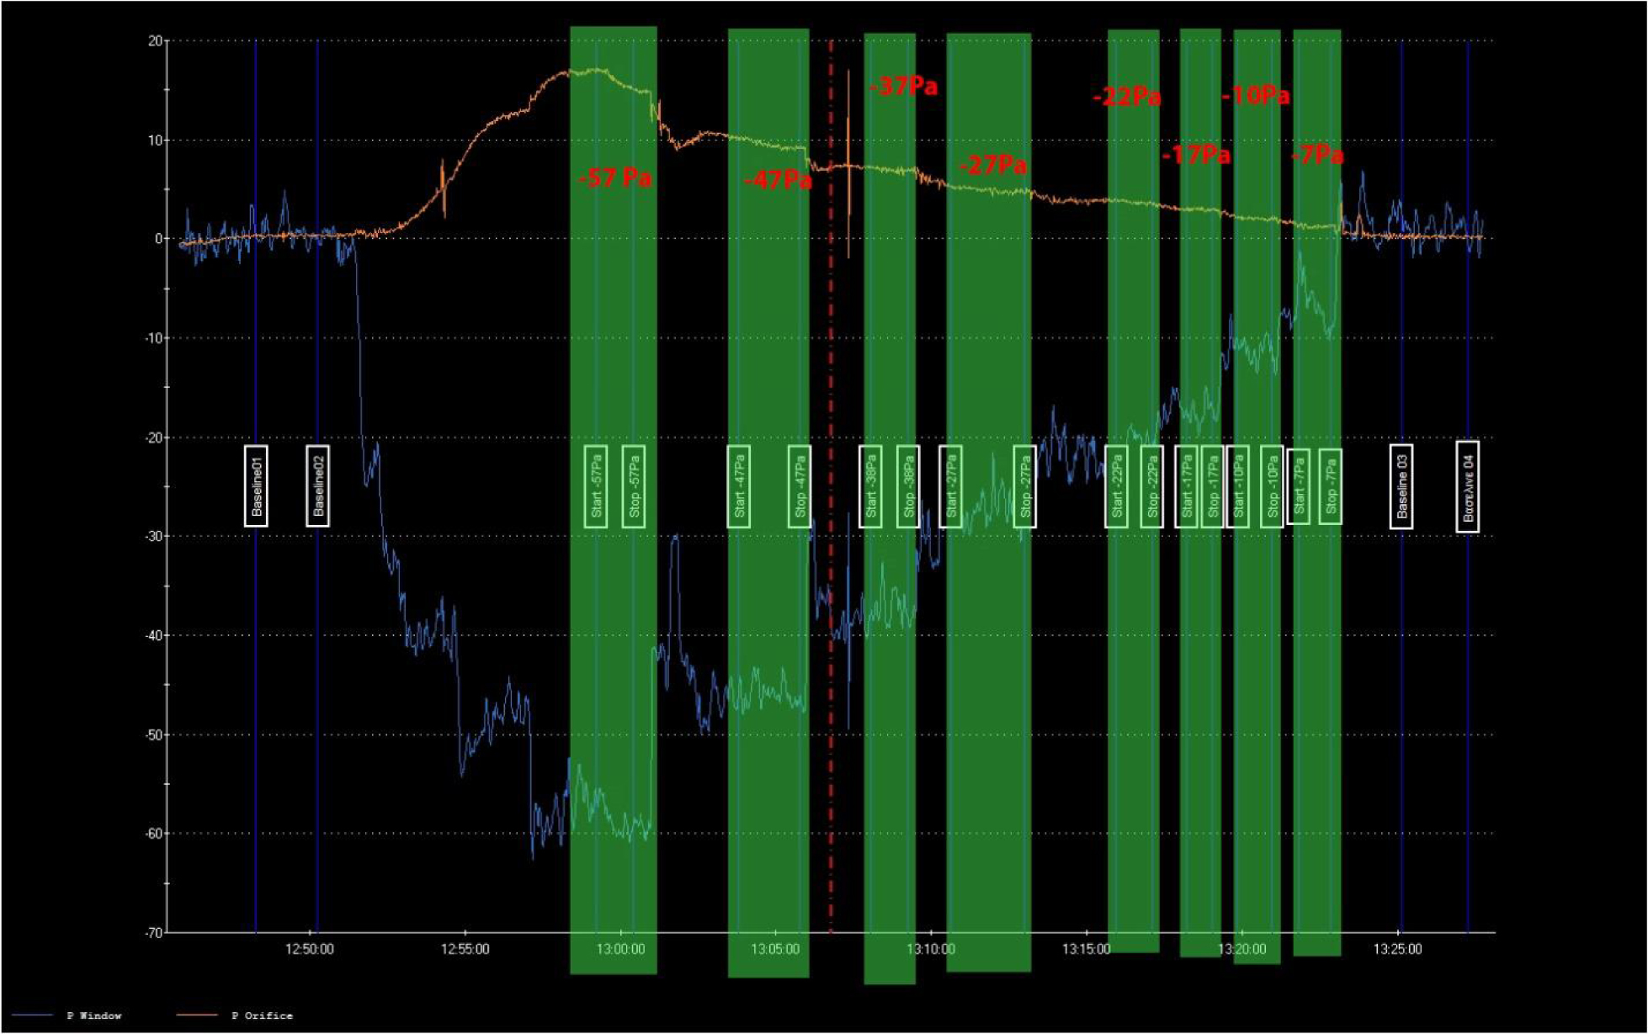Click the Start -10Pa marker box
This screenshot has width=1648, height=1034.
click(1237, 486)
